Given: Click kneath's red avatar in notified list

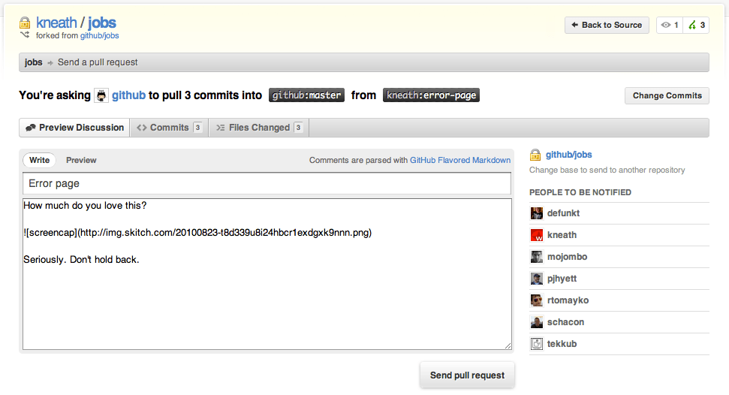Looking at the screenshot, I should [537, 235].
